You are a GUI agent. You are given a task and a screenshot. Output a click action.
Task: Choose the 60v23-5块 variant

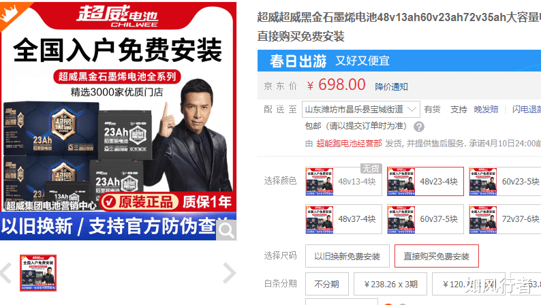point(505,181)
